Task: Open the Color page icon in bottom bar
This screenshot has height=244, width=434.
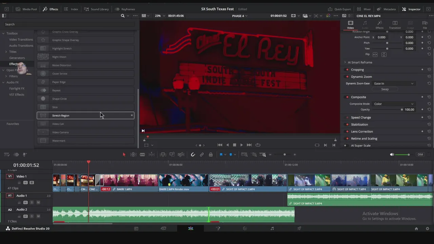Action: tap(245, 228)
